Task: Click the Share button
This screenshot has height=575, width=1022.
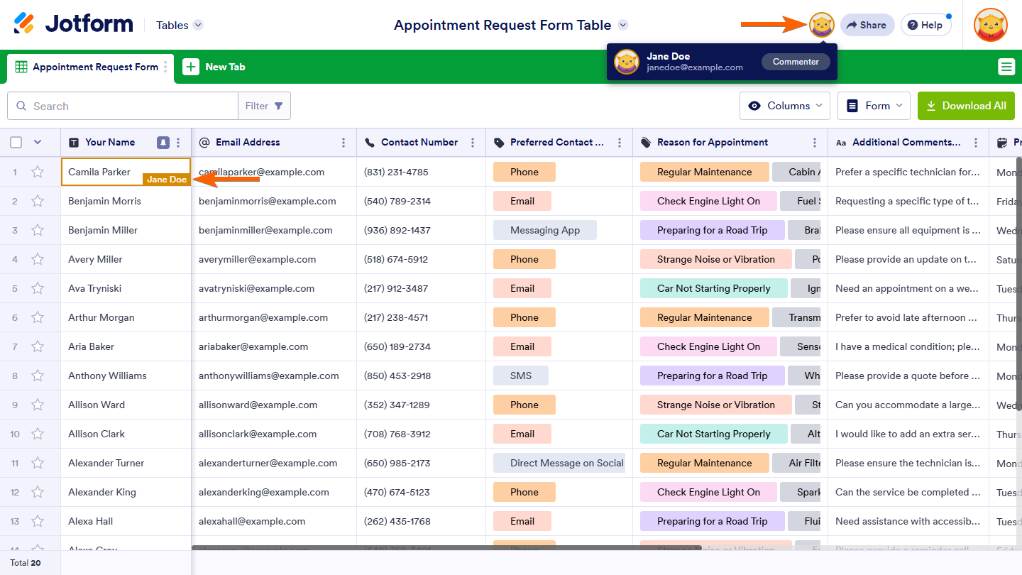Action: point(867,25)
